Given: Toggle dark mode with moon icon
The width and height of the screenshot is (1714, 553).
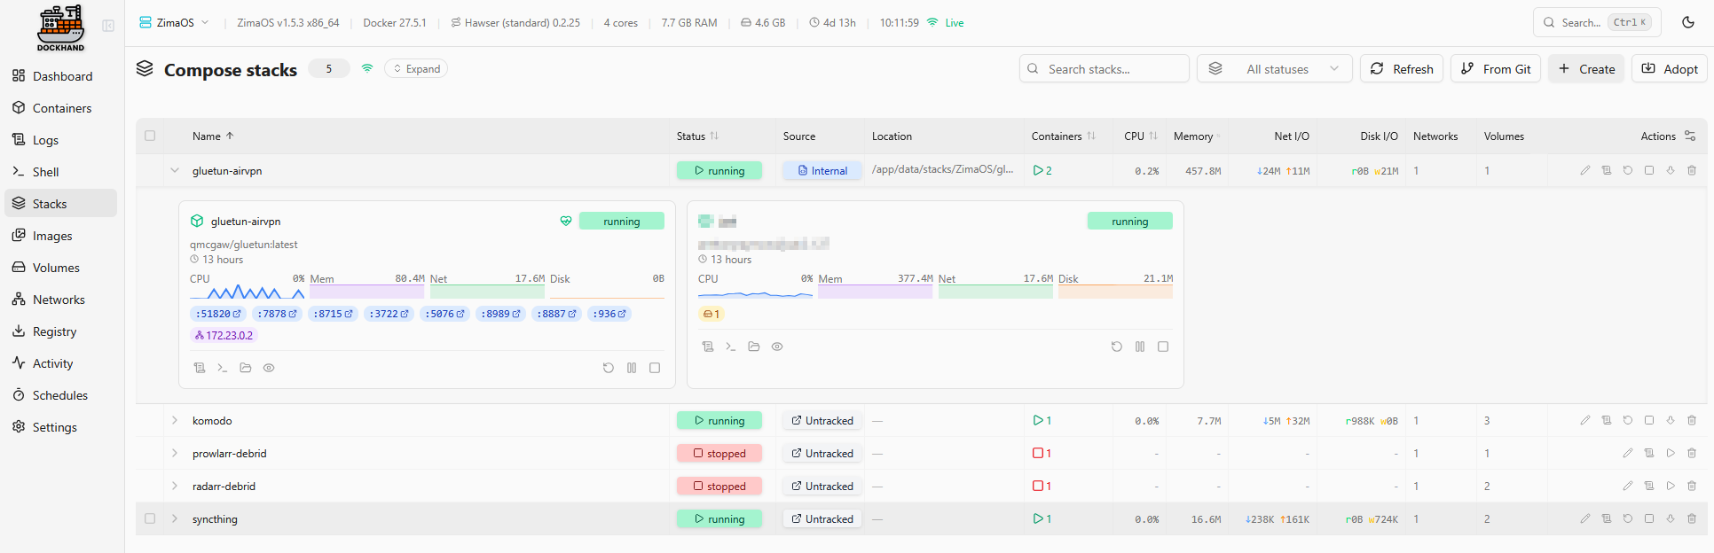Looking at the screenshot, I should 1687,23.
